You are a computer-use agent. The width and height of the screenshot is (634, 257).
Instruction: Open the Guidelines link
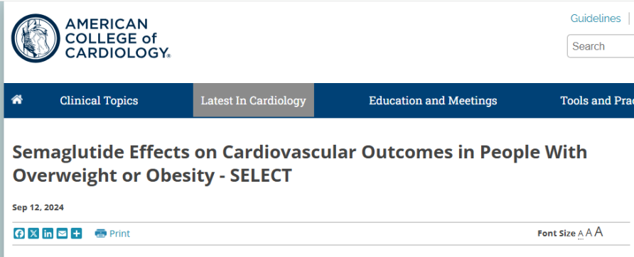point(596,18)
